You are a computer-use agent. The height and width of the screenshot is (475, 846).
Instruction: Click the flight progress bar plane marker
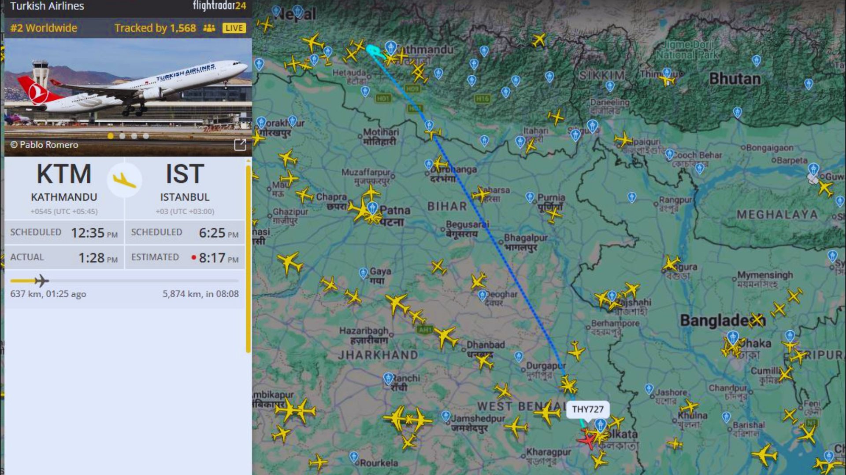click(x=41, y=280)
